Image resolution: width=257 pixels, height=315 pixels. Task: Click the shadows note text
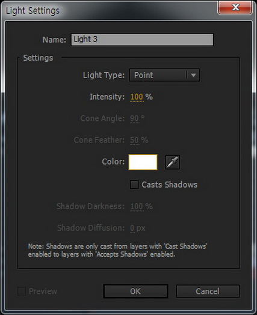click(x=118, y=250)
